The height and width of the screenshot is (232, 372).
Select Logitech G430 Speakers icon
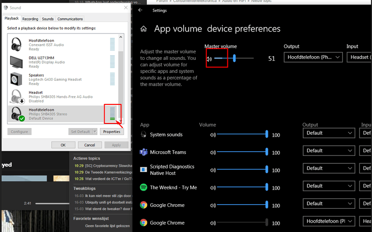click(16, 79)
